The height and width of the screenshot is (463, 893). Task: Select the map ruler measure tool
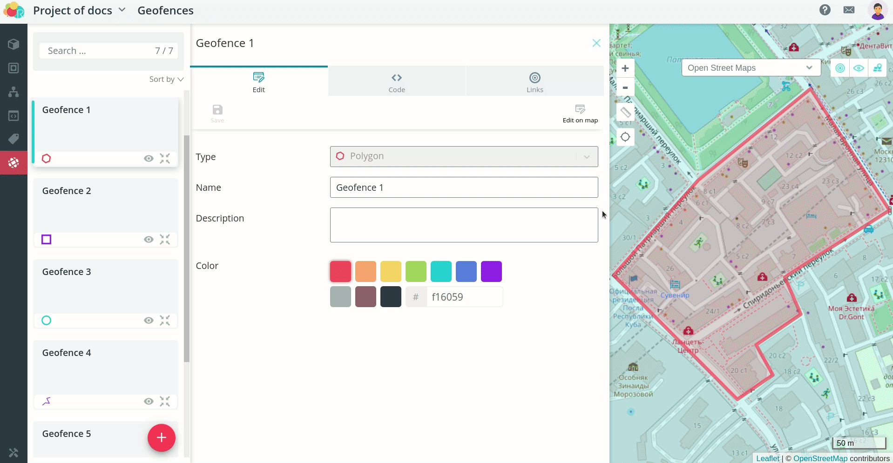pos(625,112)
